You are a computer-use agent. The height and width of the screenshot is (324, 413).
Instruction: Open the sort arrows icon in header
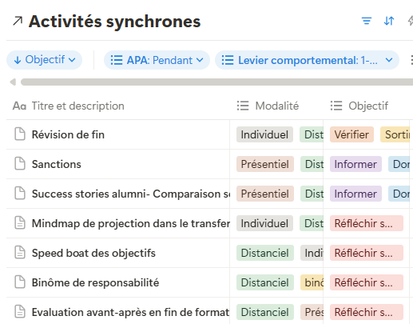(389, 21)
